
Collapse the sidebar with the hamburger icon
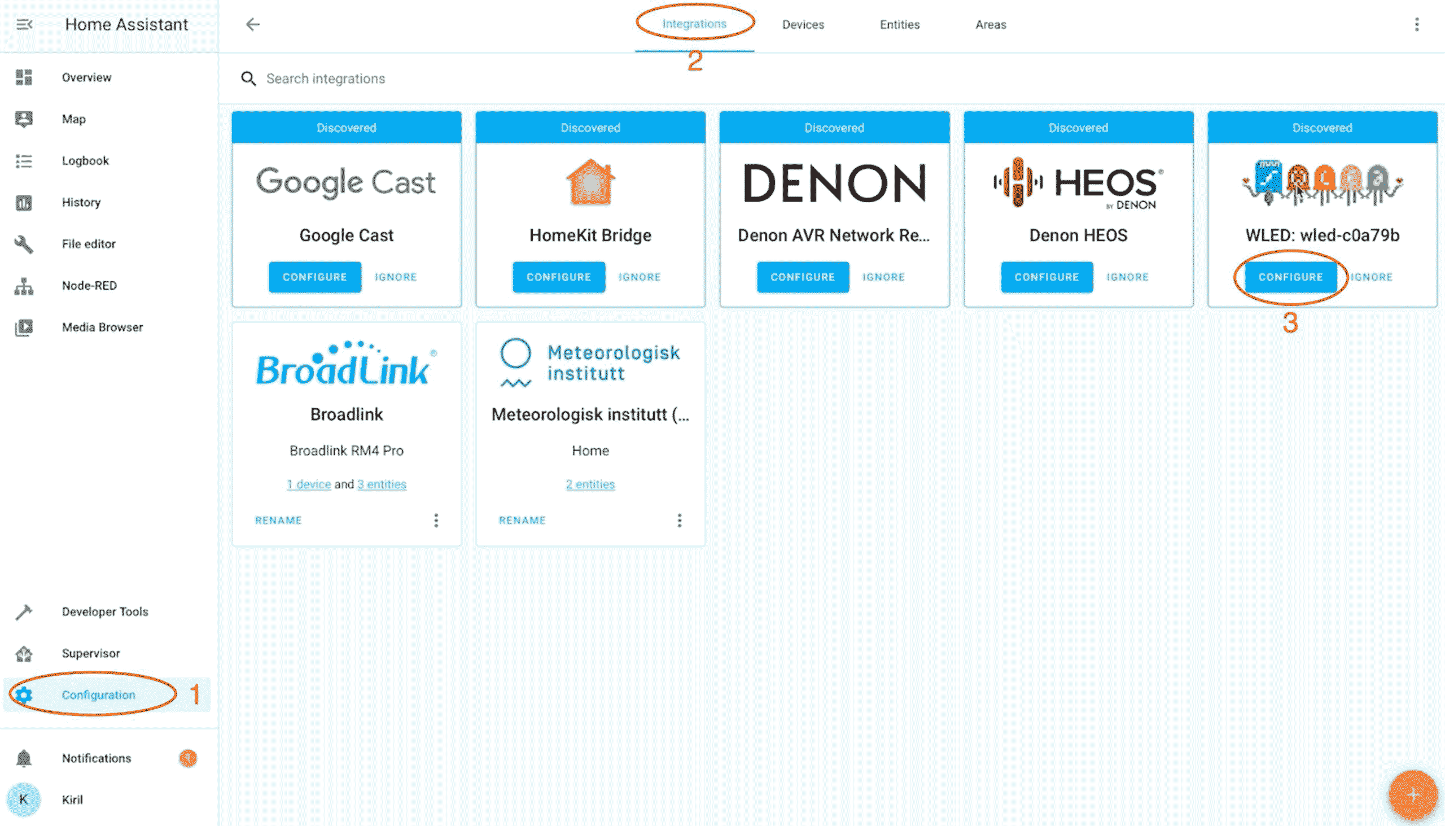23,24
